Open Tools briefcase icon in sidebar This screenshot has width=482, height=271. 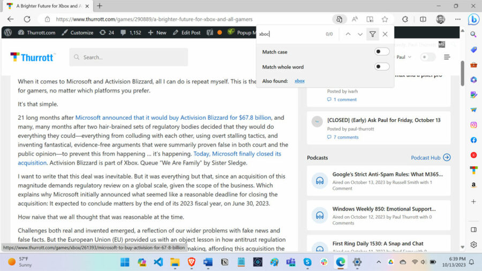tap(473, 65)
